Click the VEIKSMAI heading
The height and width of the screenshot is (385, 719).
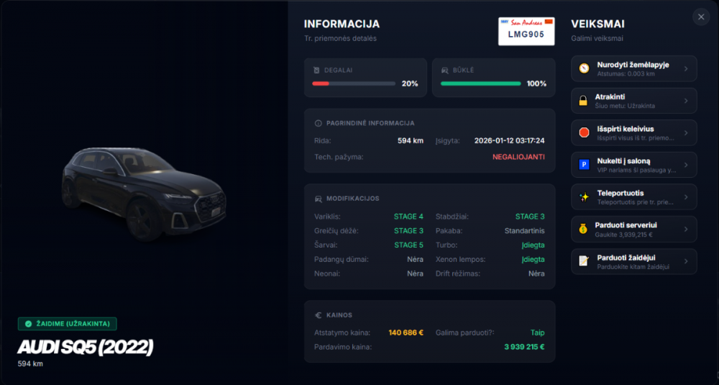tap(597, 24)
